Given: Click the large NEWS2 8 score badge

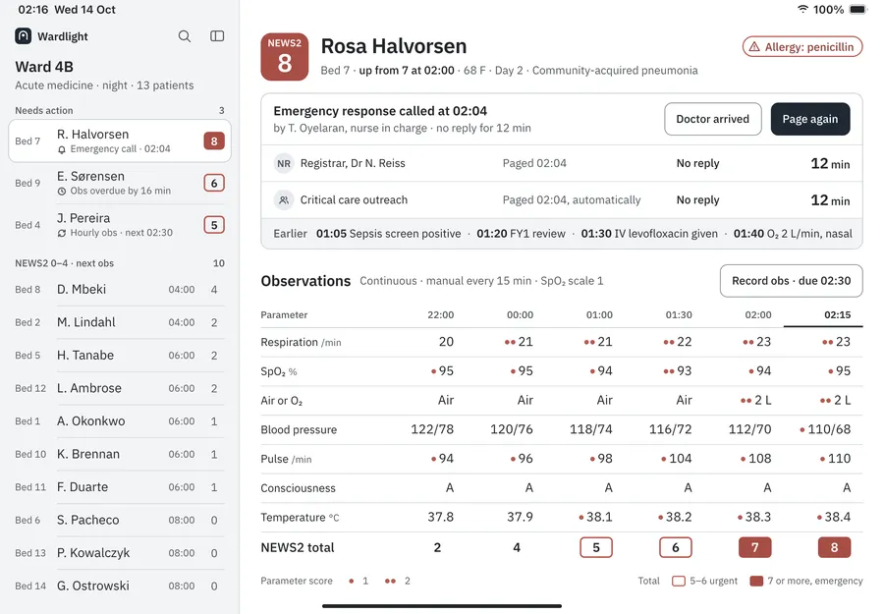Looking at the screenshot, I should point(285,57).
